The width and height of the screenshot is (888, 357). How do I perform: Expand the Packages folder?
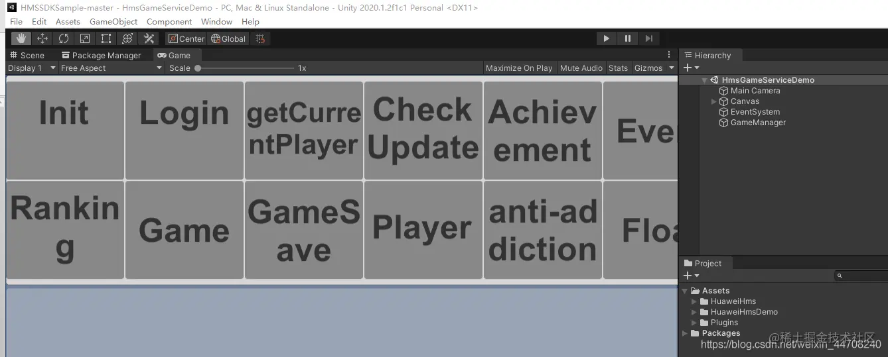click(x=685, y=333)
